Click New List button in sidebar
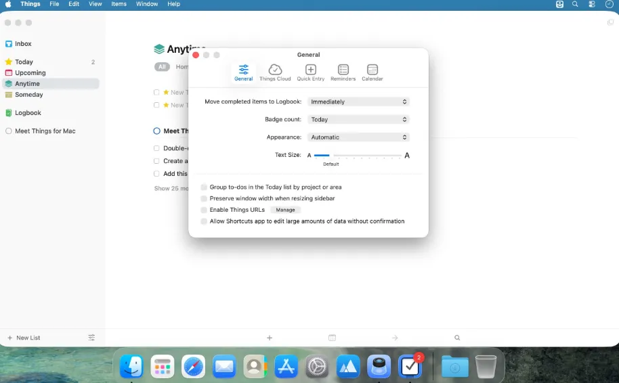Image resolution: width=619 pixels, height=383 pixels. click(x=24, y=338)
